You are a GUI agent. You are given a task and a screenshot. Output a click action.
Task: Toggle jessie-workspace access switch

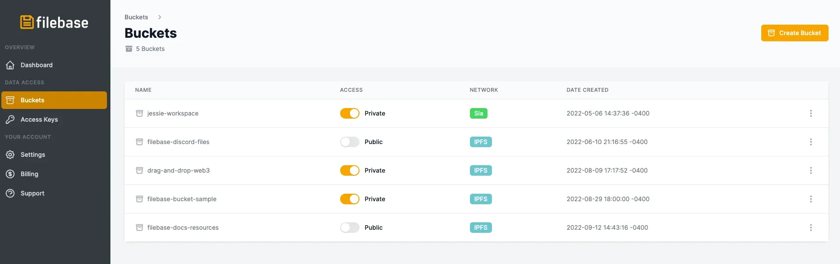(x=350, y=113)
